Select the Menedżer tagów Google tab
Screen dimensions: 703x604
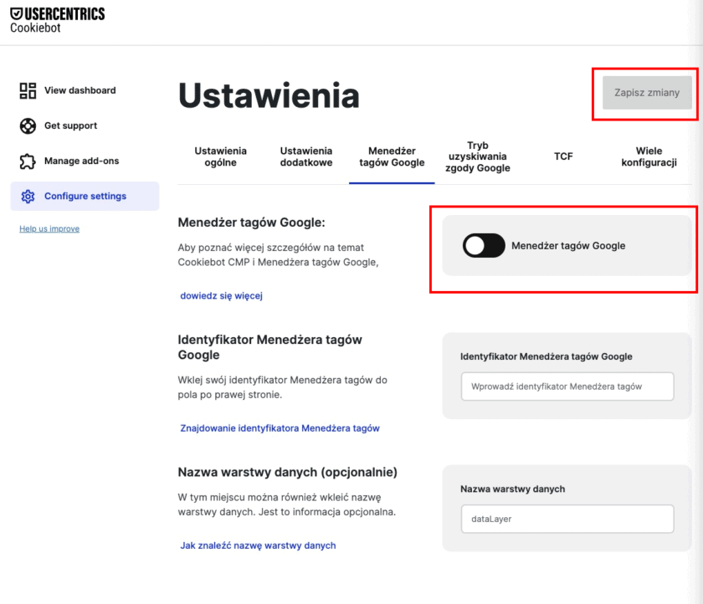click(x=392, y=156)
